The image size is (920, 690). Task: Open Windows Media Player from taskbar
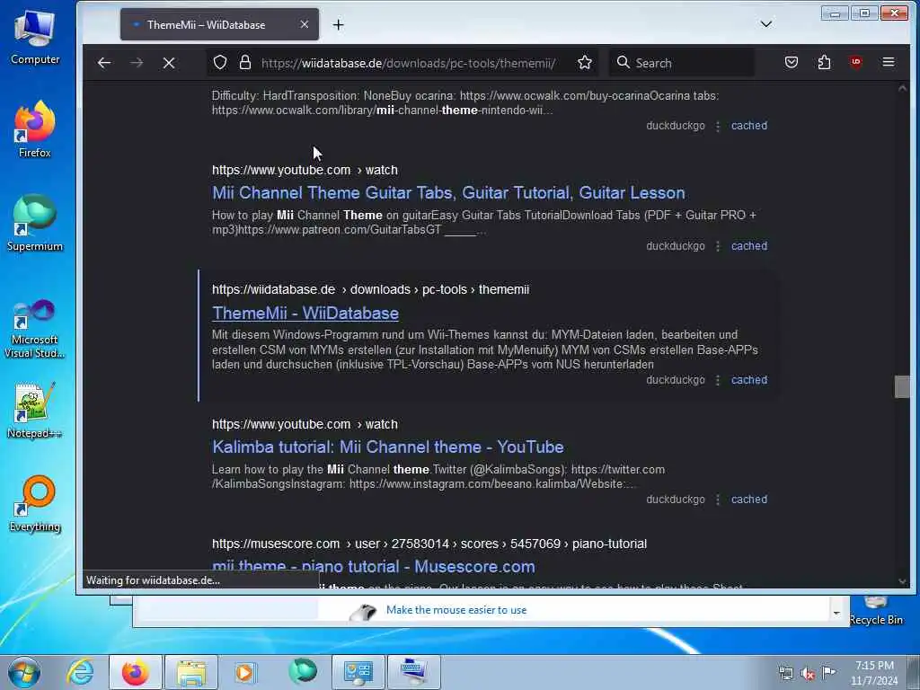(x=246, y=672)
